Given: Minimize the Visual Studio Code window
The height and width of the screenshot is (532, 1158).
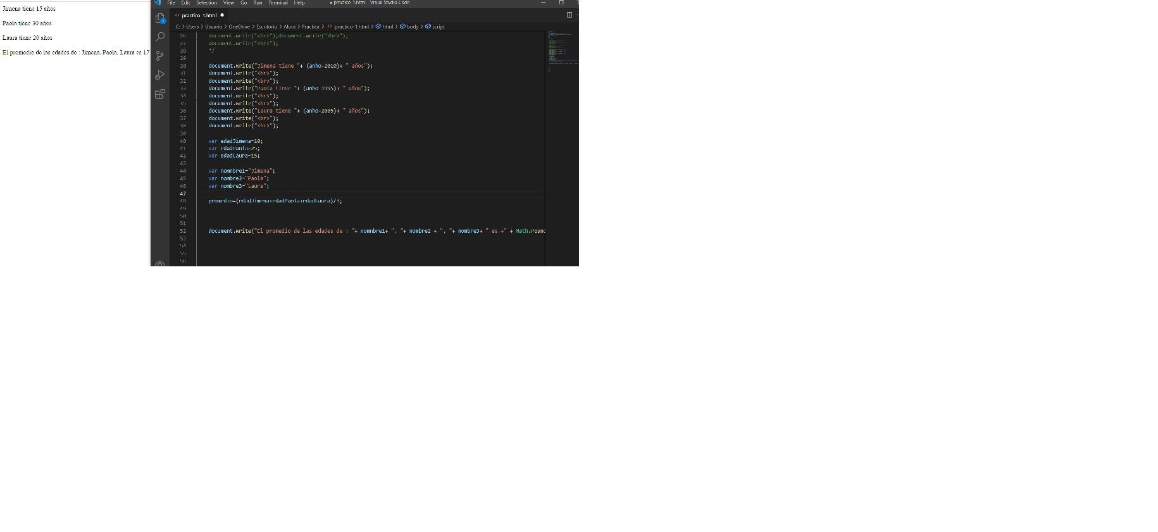Looking at the screenshot, I should (x=543, y=3).
